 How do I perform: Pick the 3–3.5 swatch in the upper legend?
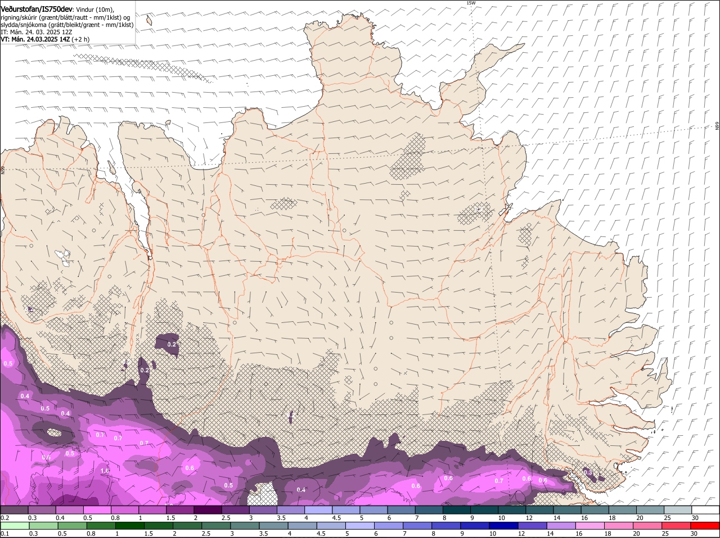pyautogui.click(x=263, y=509)
